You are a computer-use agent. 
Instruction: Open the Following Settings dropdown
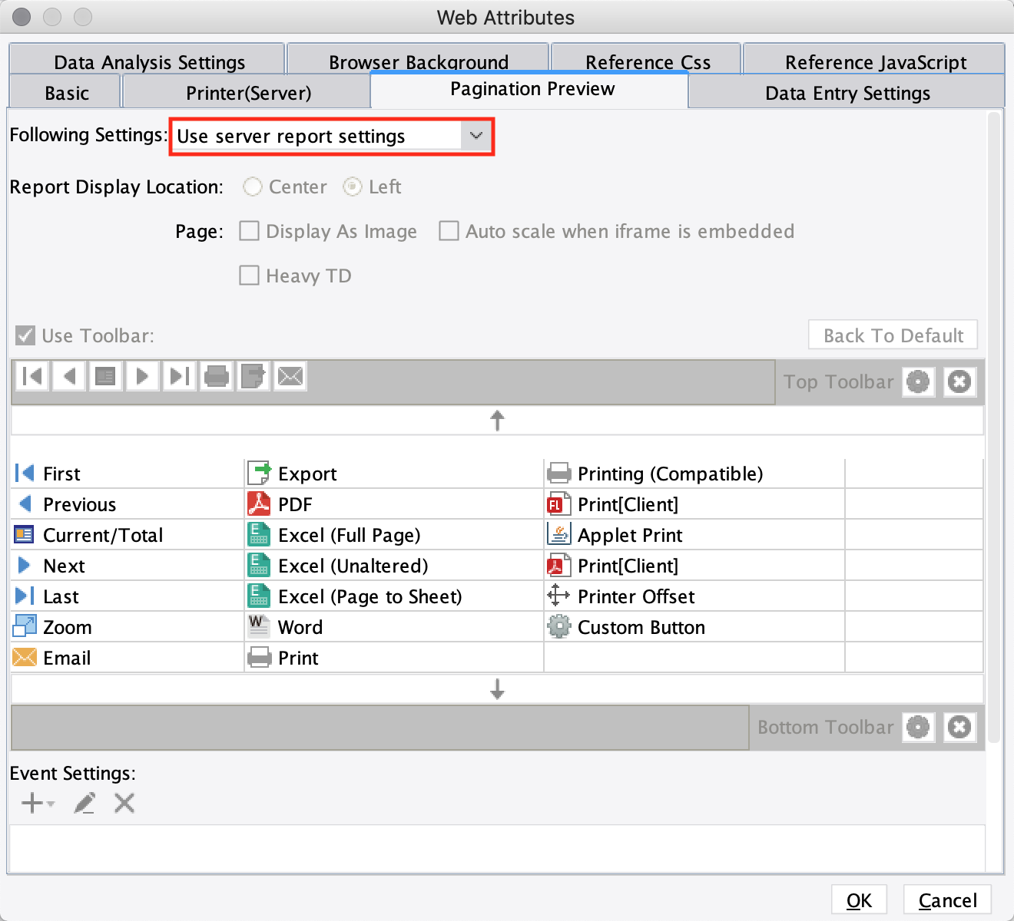(476, 136)
